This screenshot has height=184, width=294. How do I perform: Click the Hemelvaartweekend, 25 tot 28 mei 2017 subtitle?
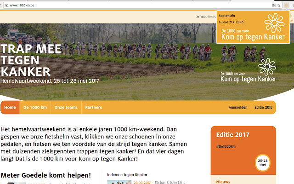[50, 81]
